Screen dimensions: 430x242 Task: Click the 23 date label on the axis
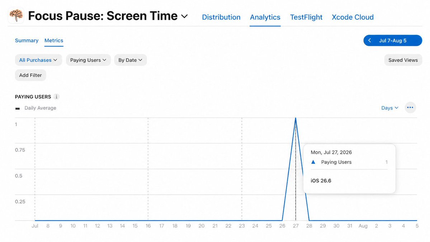pyautogui.click(x=242, y=226)
